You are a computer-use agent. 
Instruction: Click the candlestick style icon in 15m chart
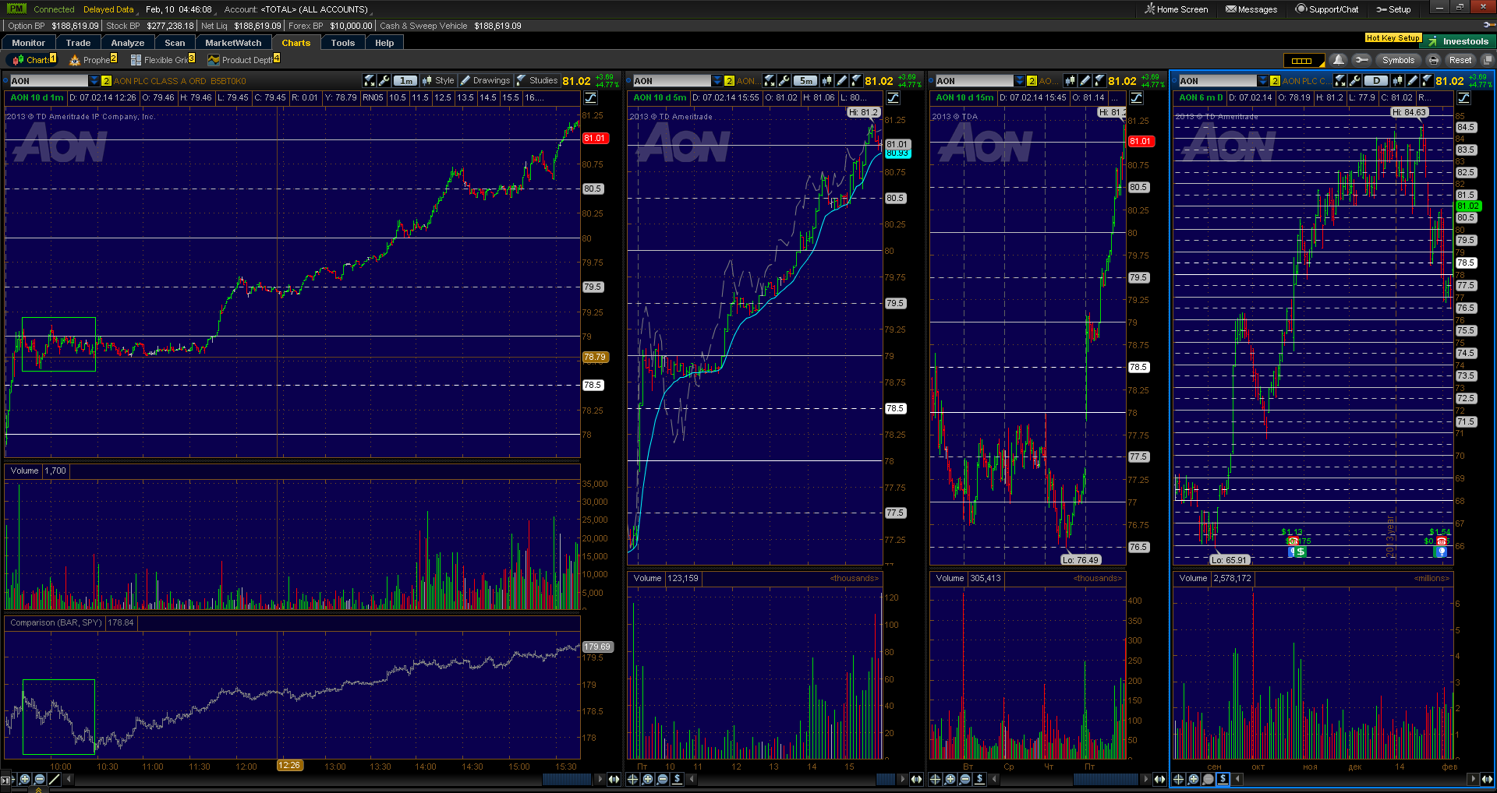tap(1071, 81)
